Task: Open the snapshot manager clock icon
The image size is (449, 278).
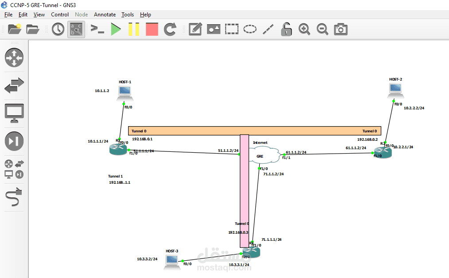Action: point(58,29)
